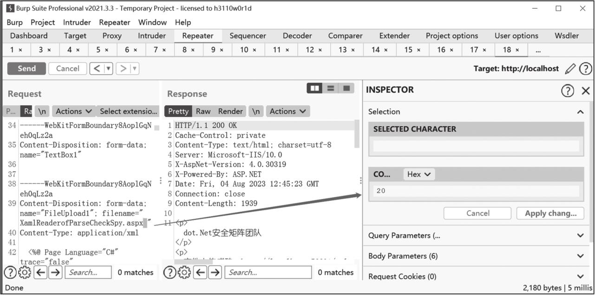The image size is (595, 295).
Task: Close Repeater tab 8
Action: click(193, 50)
